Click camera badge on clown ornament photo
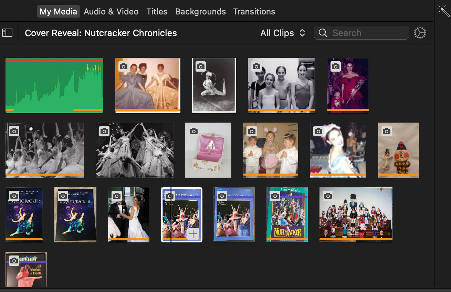 click(x=386, y=131)
